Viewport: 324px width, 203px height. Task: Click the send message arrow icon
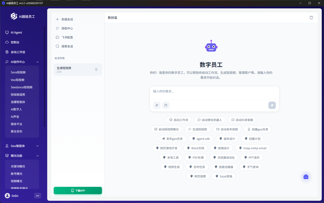pyautogui.click(x=272, y=105)
